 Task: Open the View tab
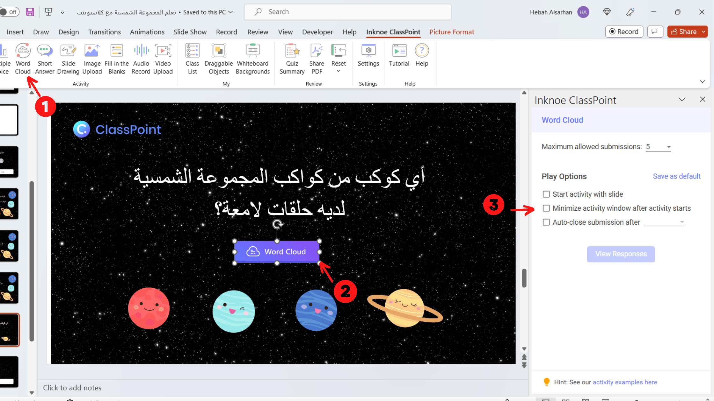point(285,32)
